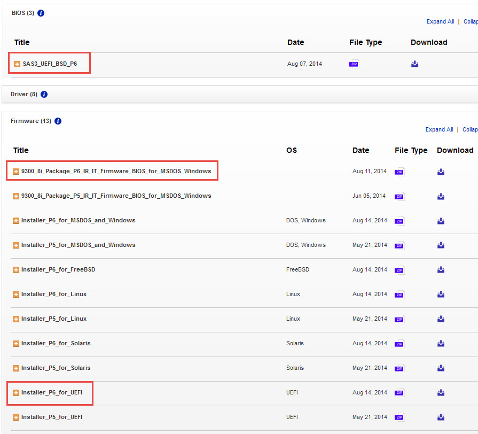Click Expand All in Firmware section

440,130
